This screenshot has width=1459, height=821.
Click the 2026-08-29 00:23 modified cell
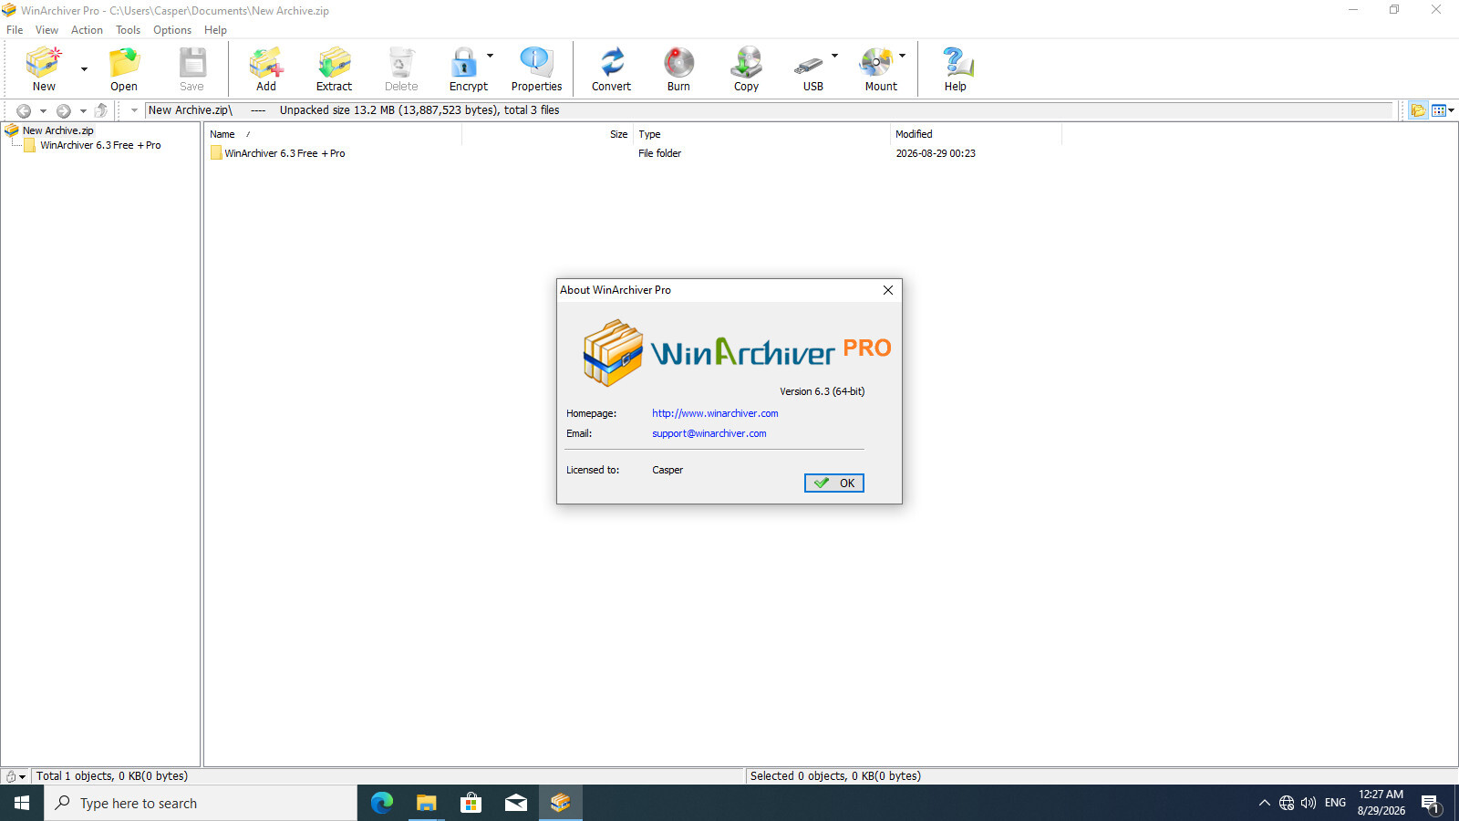[936, 153]
